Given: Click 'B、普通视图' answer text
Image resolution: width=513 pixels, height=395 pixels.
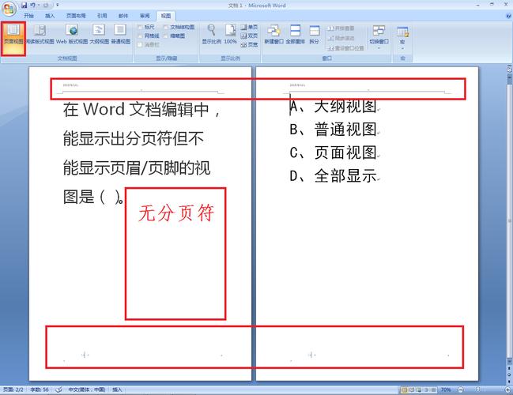Looking at the screenshot, I should click(x=334, y=129).
